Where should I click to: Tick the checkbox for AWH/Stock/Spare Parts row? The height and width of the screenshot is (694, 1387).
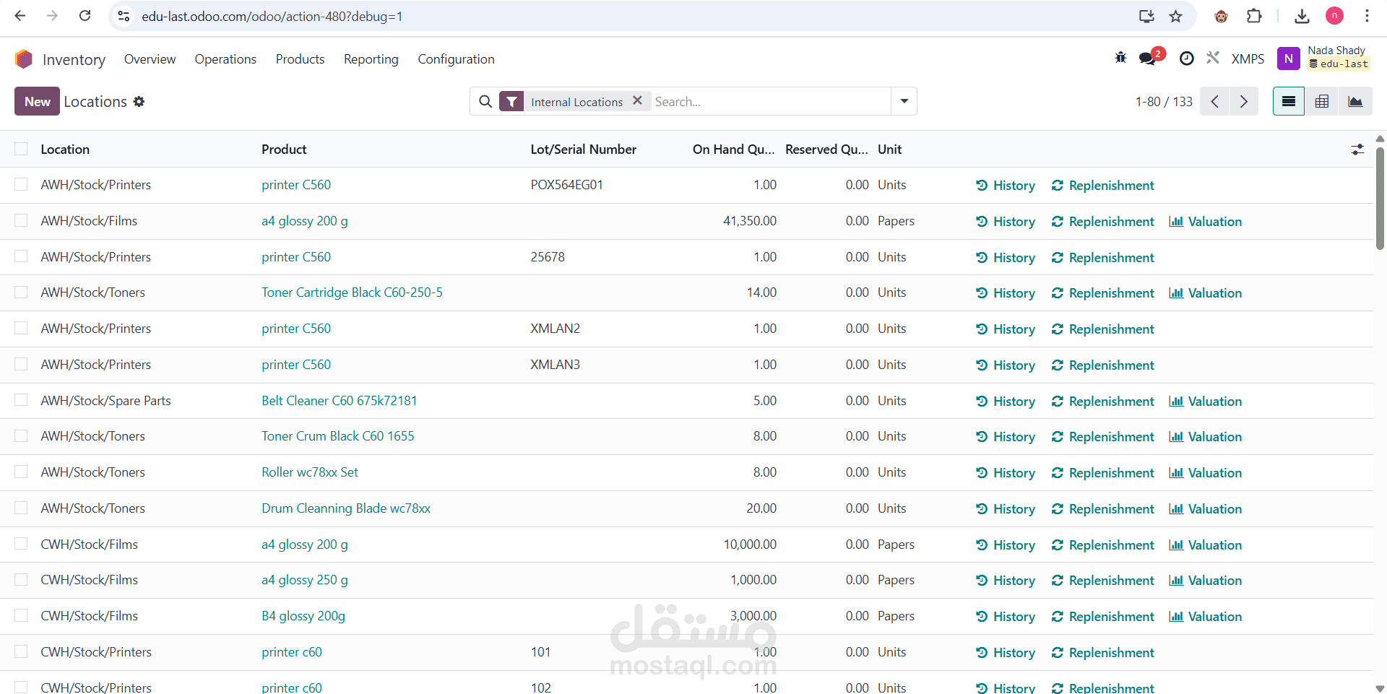click(x=21, y=400)
